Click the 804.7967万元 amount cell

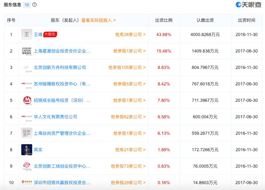pyautogui.click(x=205, y=68)
